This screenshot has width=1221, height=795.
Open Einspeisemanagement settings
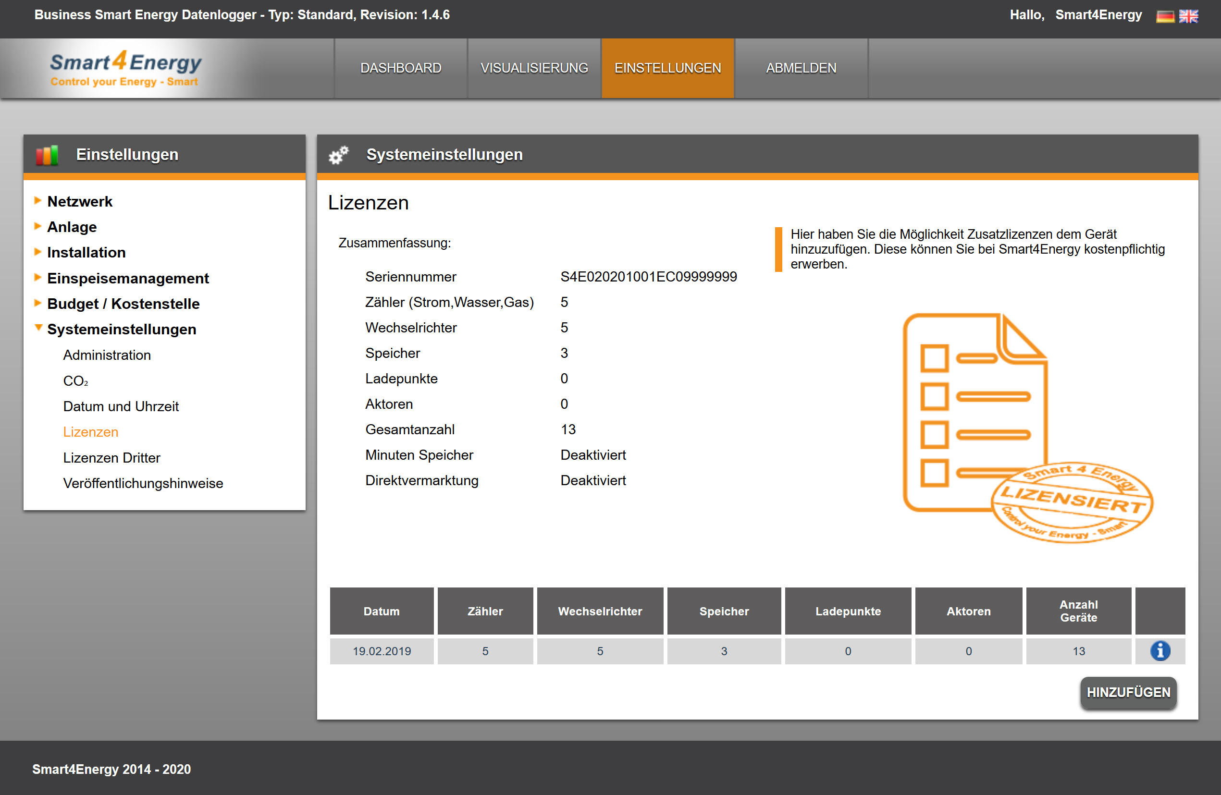pyautogui.click(x=128, y=278)
